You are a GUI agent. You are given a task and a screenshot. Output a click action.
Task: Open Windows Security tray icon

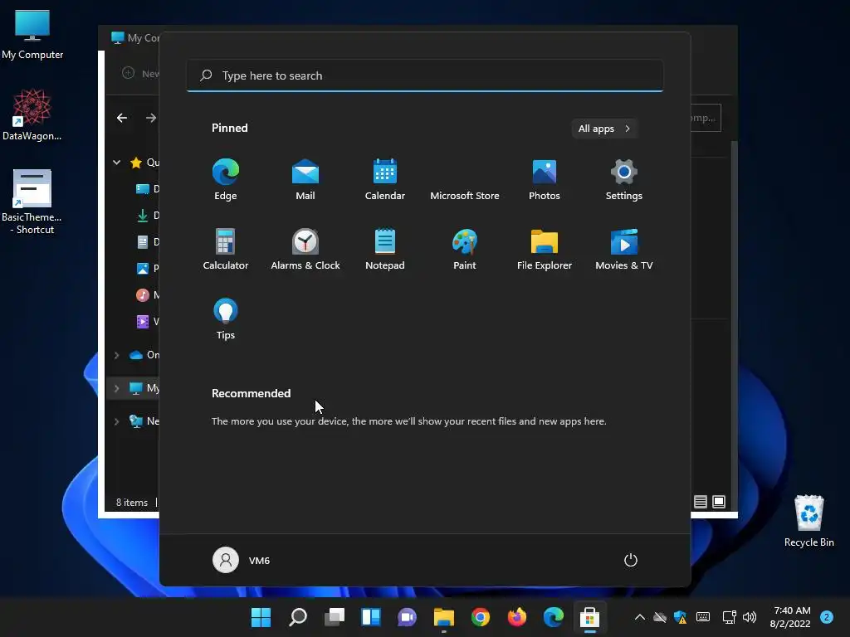pos(680,617)
